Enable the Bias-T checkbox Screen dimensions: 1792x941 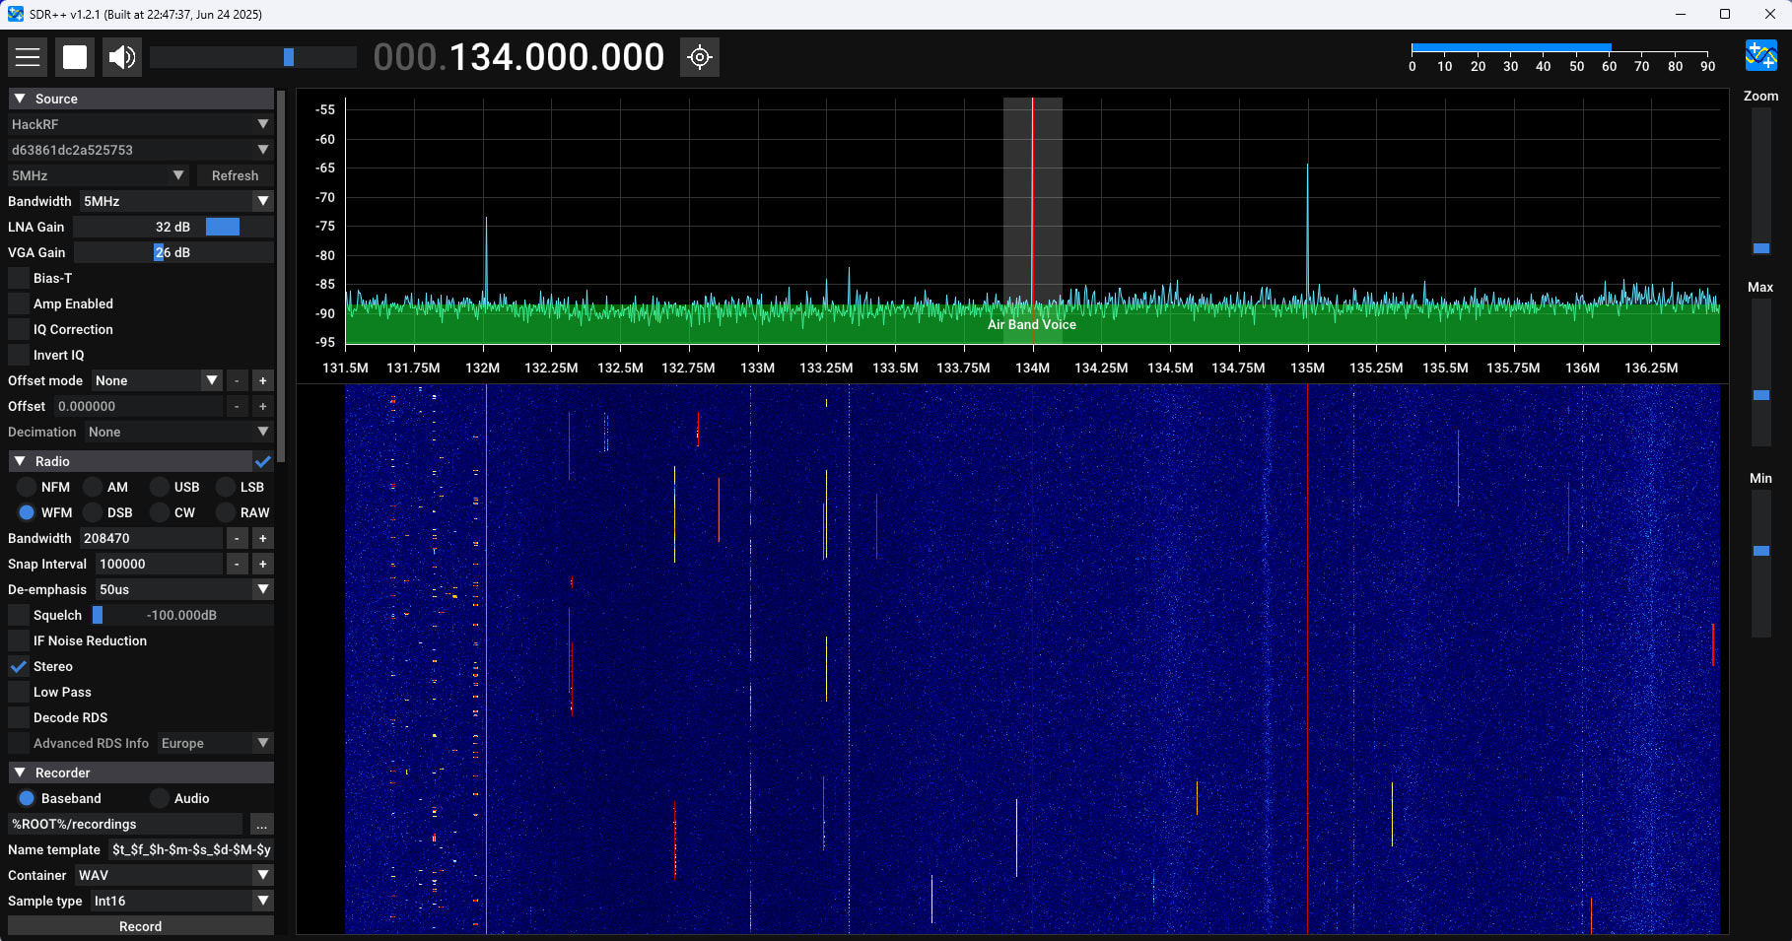[x=19, y=278]
